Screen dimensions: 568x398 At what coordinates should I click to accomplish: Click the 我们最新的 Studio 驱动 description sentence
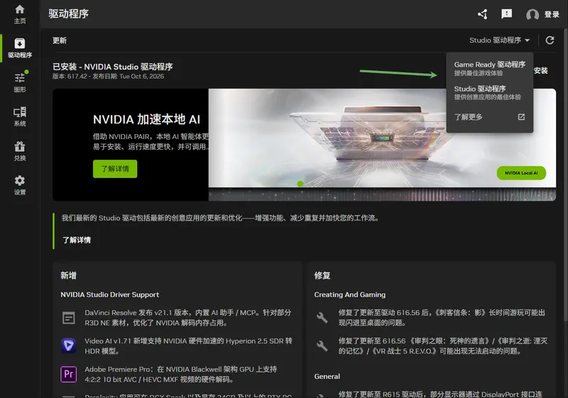(x=220, y=218)
